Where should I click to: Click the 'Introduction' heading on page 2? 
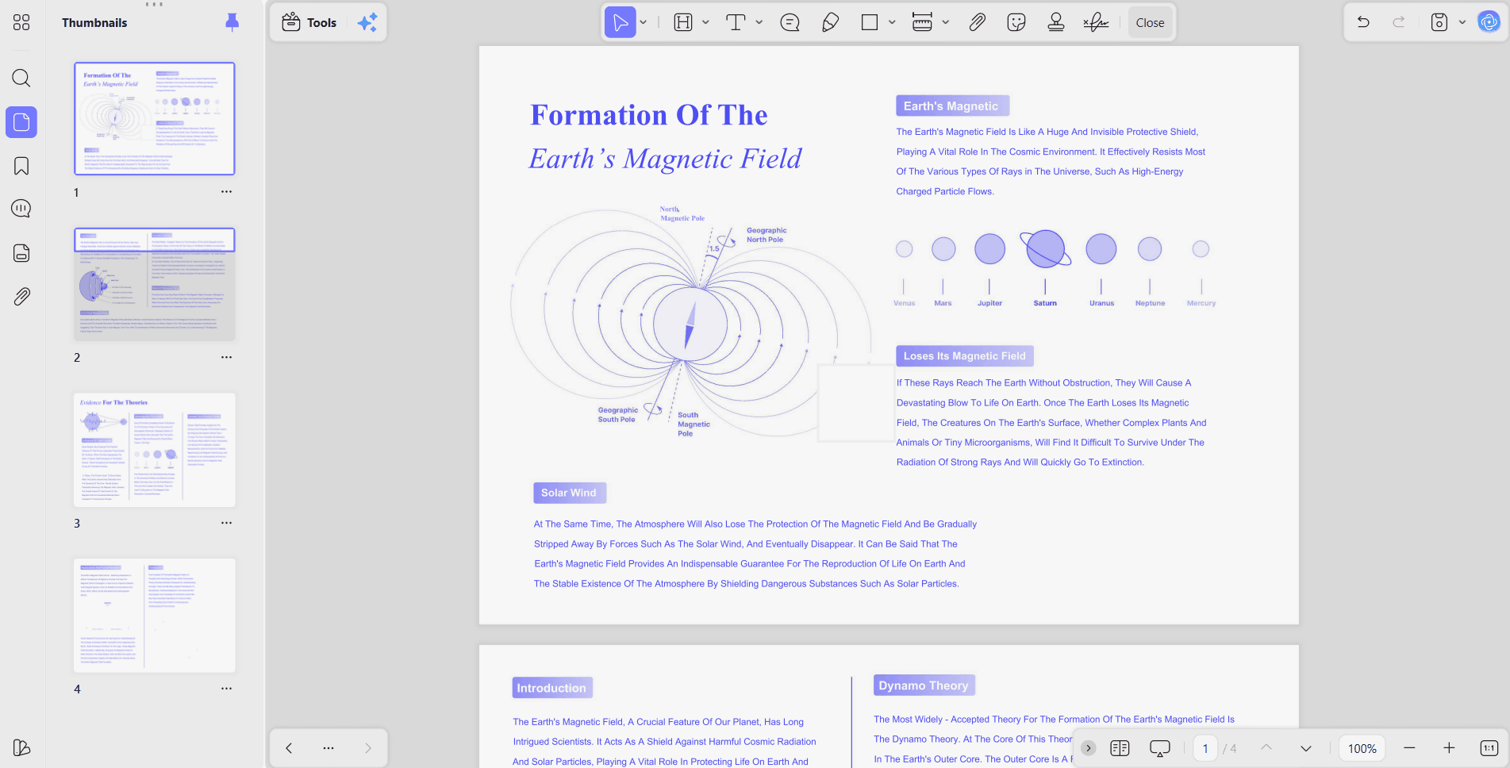pyautogui.click(x=551, y=688)
